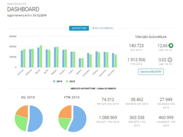Viewport: 183px width, 137px height.
Task: Click the 300000 y-axis label
Action: (13, 36)
